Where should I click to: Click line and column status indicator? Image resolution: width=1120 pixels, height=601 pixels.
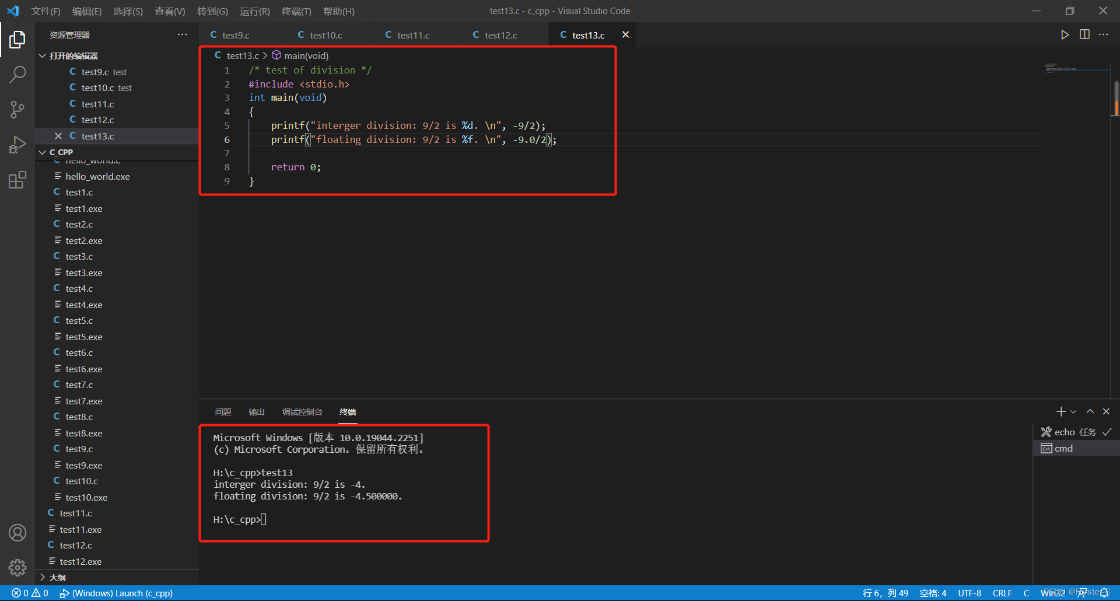tap(885, 593)
